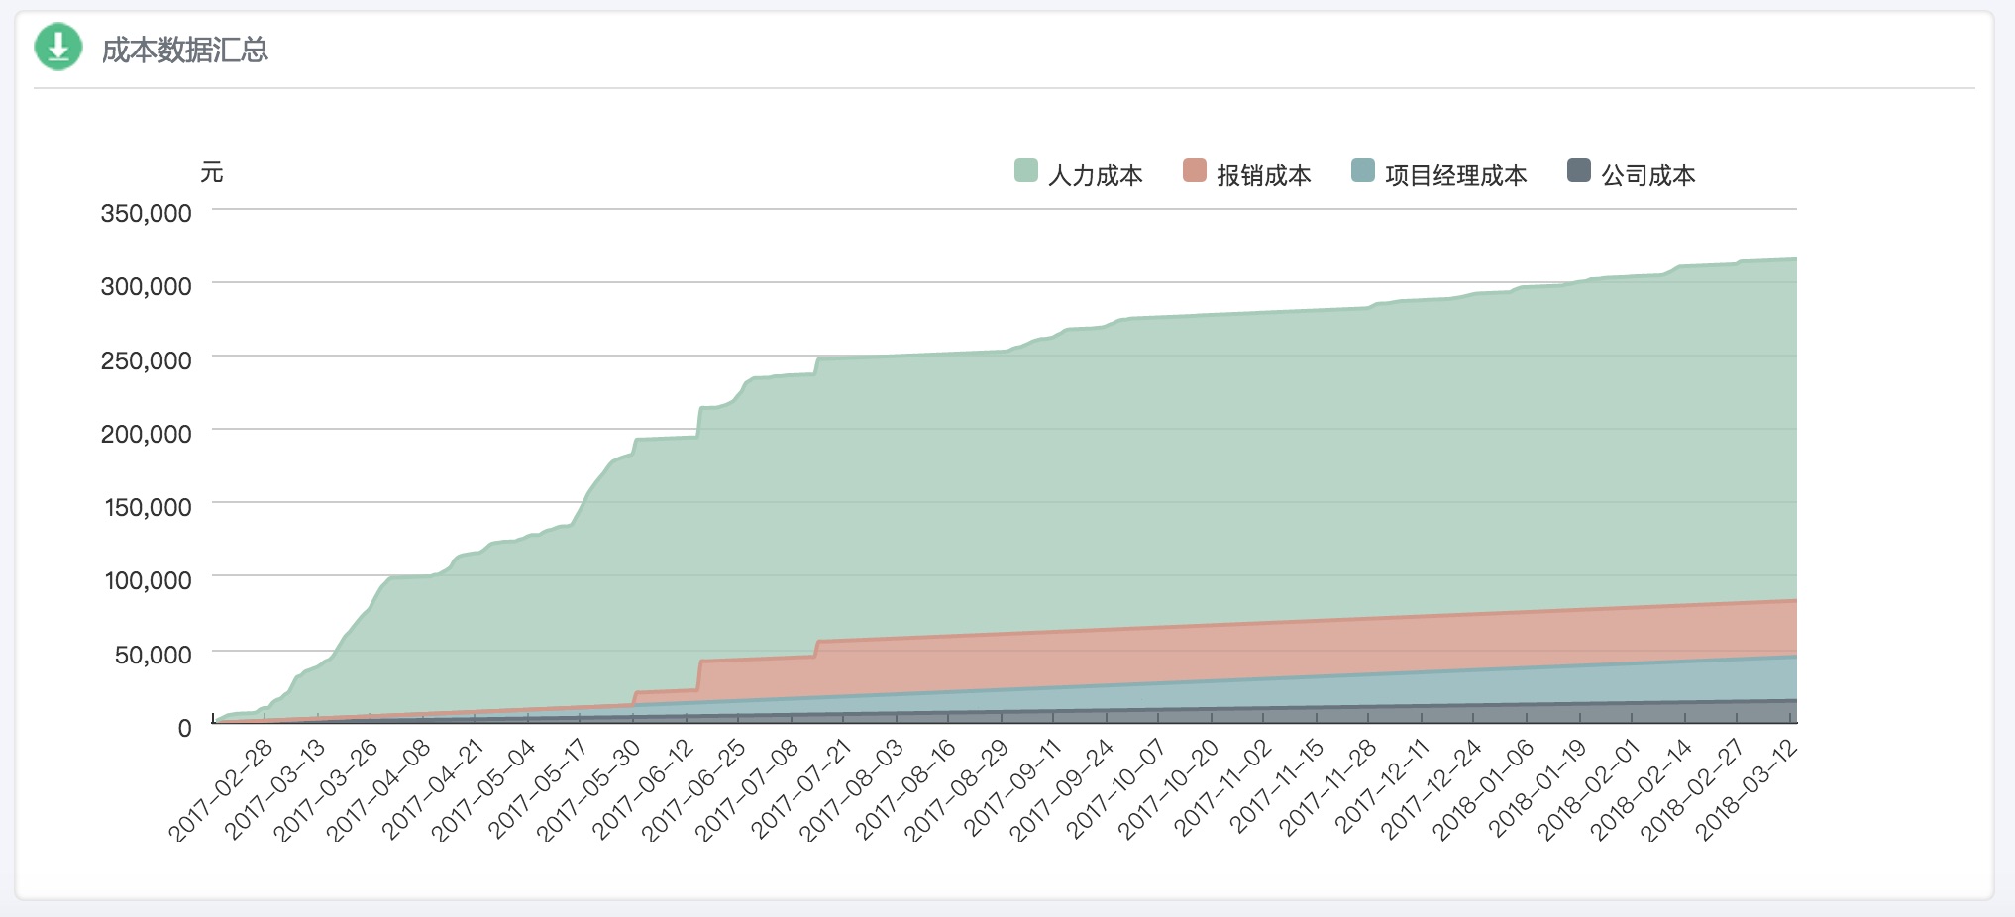The width and height of the screenshot is (2015, 917).
Task: Click the 2017-12-11 x-axis date label
Action: pos(1384,790)
